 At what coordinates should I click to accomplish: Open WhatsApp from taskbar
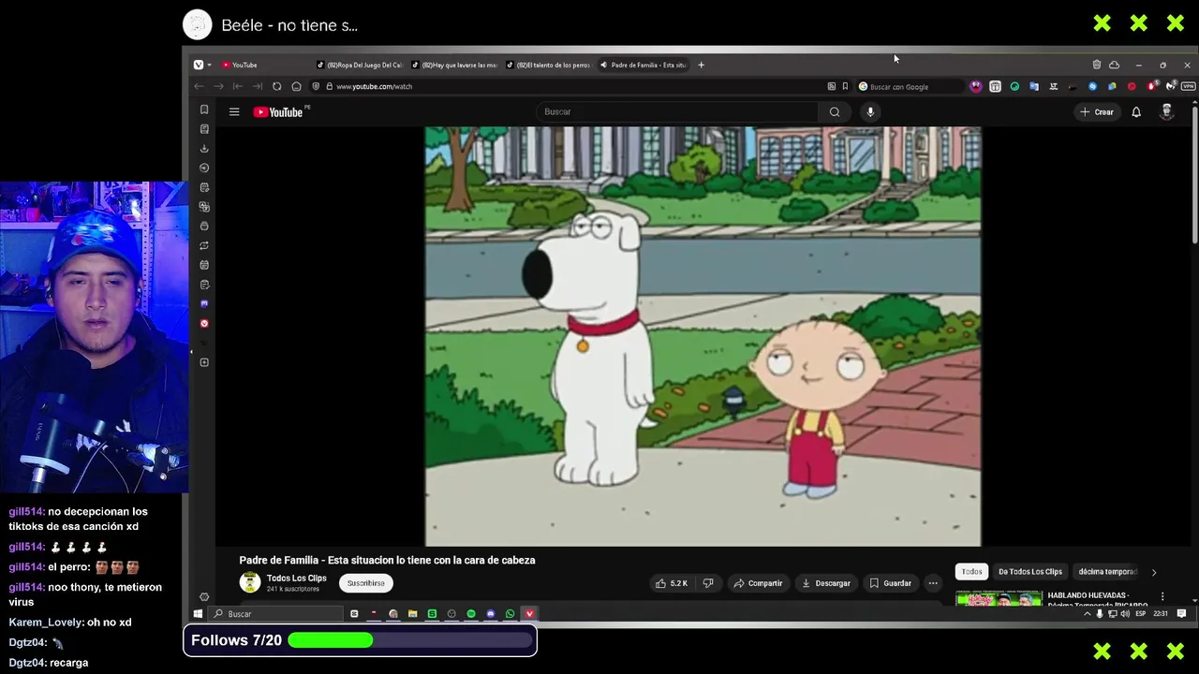pyautogui.click(x=510, y=614)
